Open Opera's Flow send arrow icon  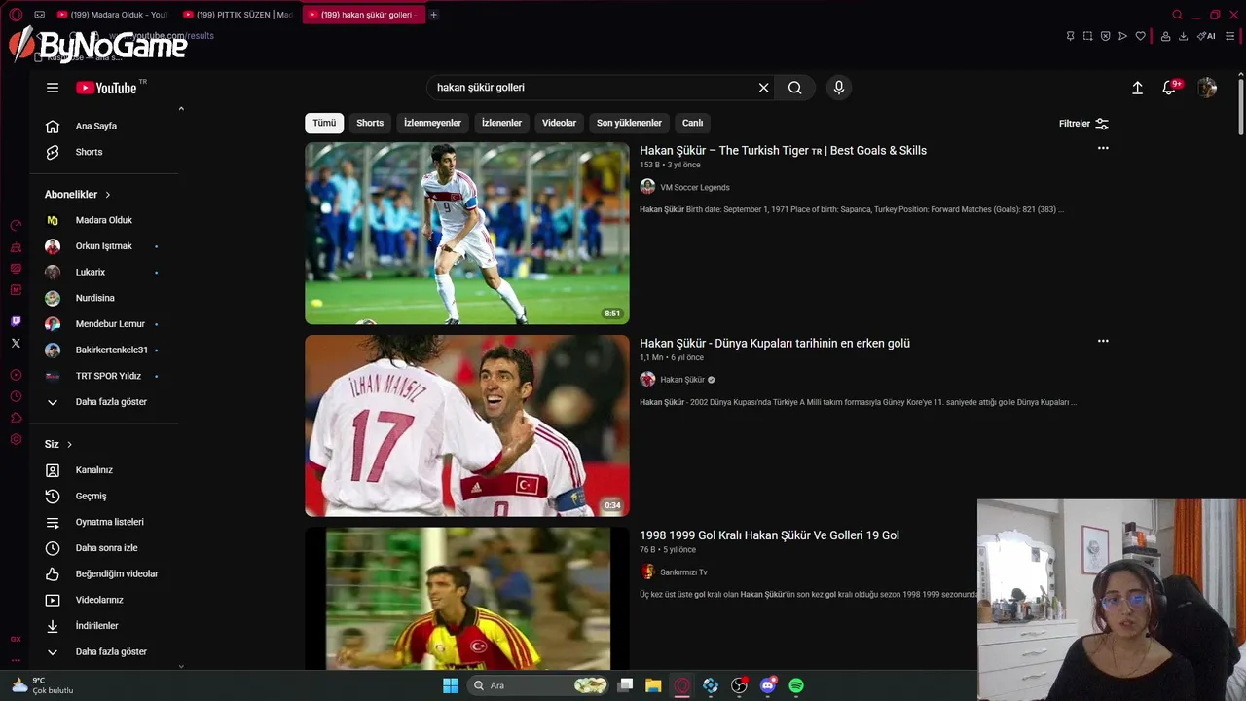click(1122, 36)
